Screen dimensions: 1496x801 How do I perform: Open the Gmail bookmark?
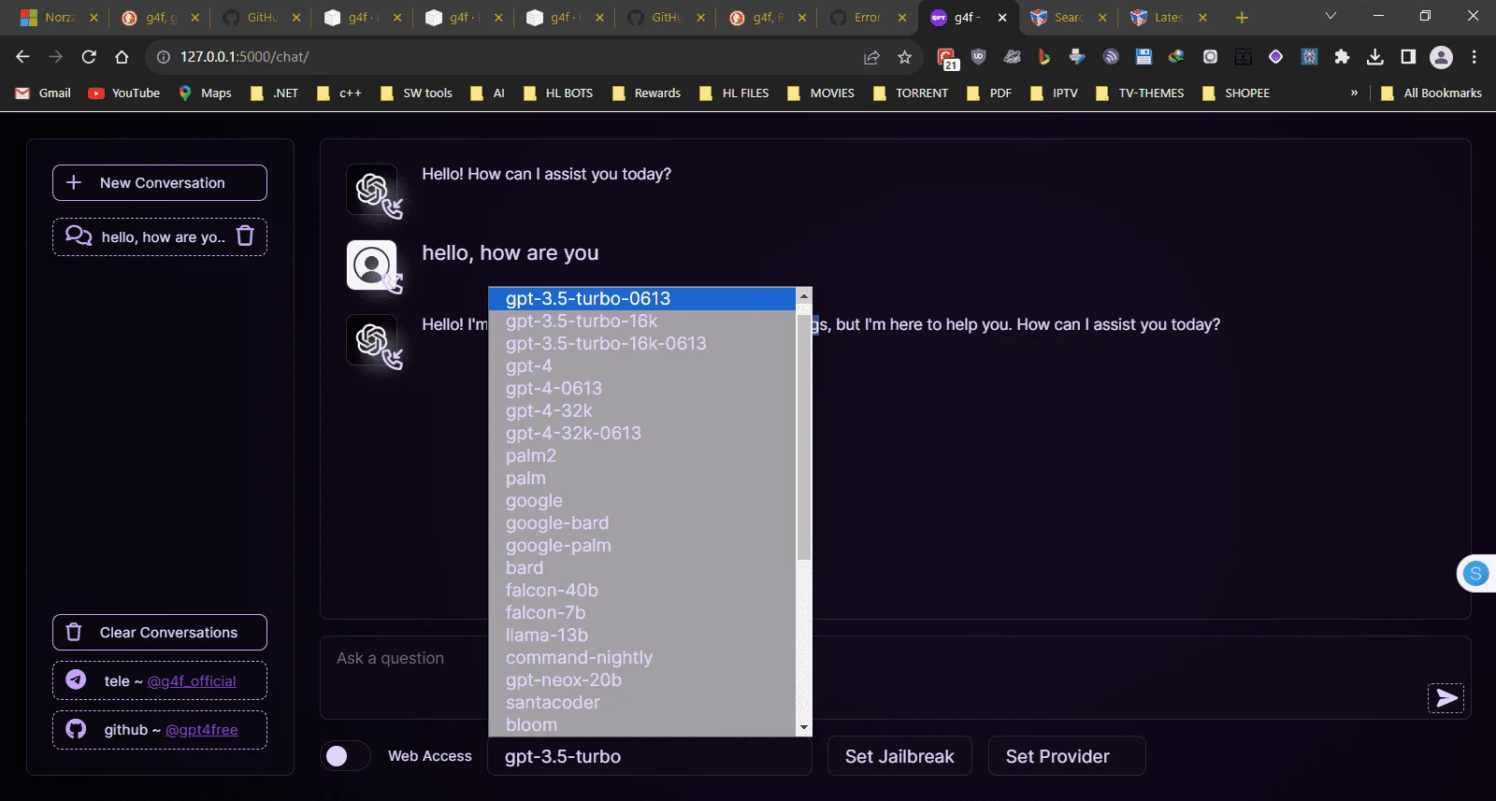coord(43,93)
